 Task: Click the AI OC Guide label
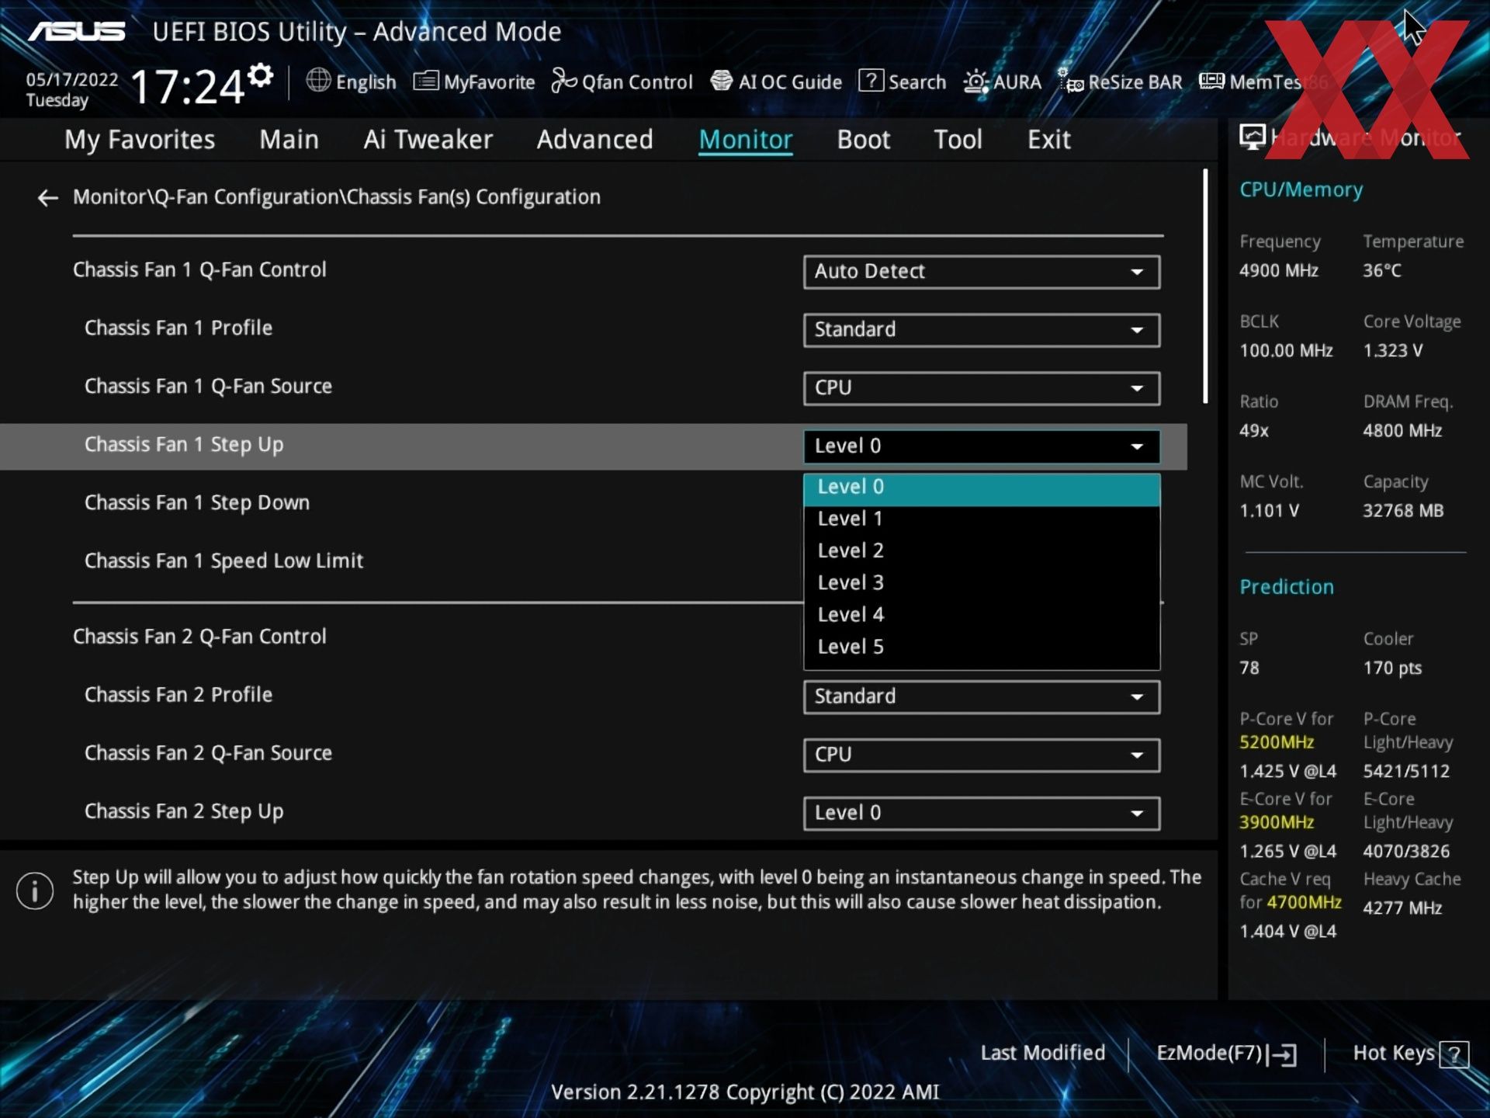(x=790, y=82)
